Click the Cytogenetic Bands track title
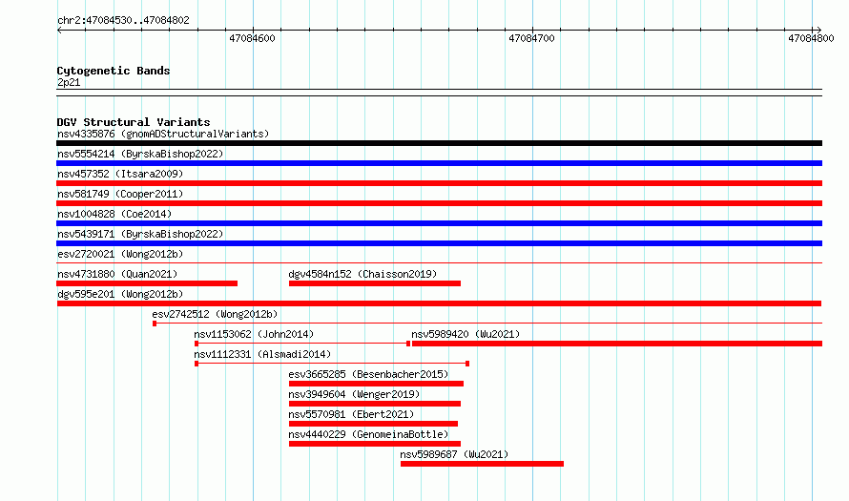The height and width of the screenshot is (501, 849). (x=114, y=71)
